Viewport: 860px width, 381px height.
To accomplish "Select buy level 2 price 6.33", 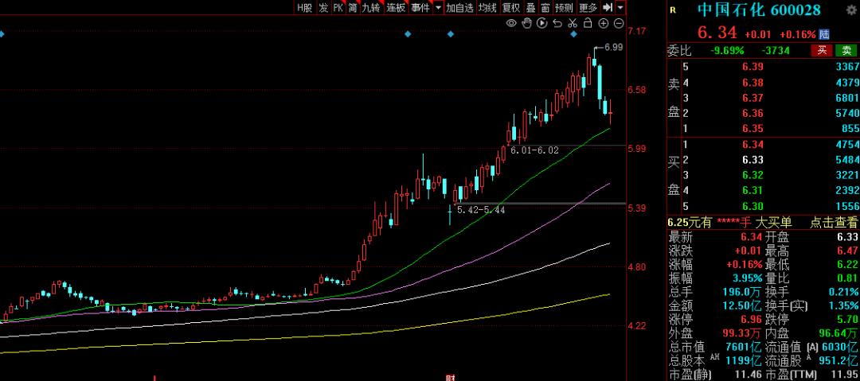I will click(752, 160).
